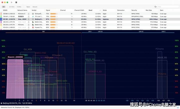Click CMCC-cbTc label in chart
The height and width of the screenshot is (109, 180).
(x=61, y=81)
